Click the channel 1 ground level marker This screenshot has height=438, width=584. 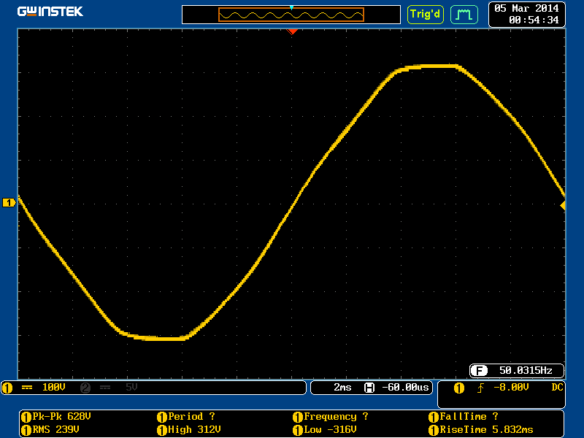click(x=9, y=202)
